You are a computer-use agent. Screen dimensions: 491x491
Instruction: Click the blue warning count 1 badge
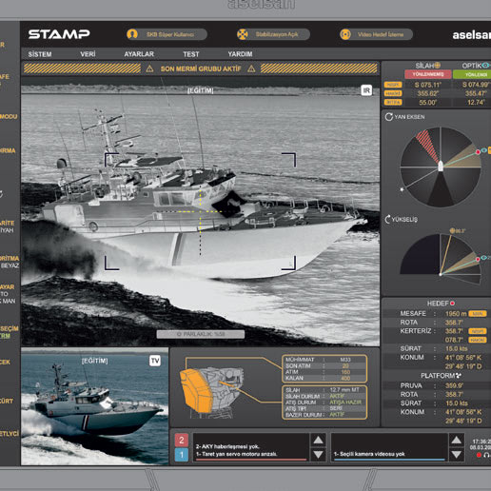pyautogui.click(x=182, y=455)
